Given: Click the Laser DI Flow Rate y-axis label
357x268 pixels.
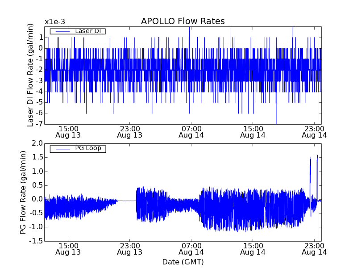Looking at the screenshot, I should pyautogui.click(x=31, y=75).
